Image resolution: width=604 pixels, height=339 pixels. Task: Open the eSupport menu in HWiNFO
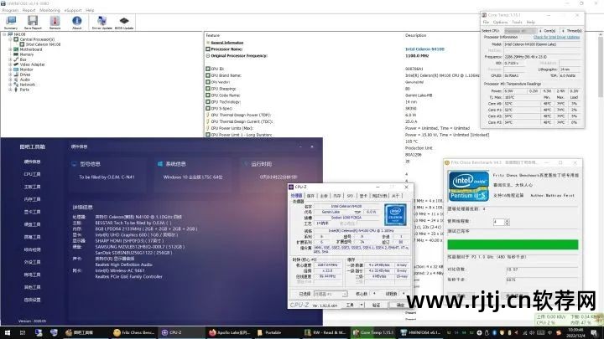[x=73, y=10]
